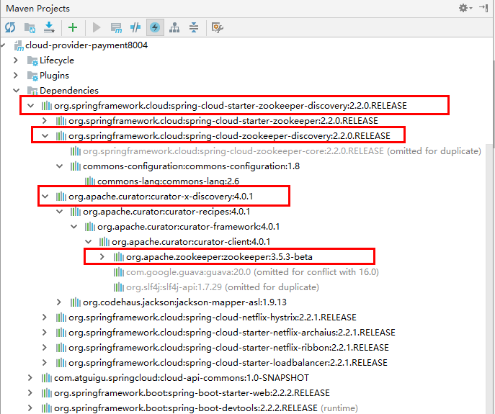Select the Plugins folder row
Image resolution: width=495 pixels, height=414 pixels.
tap(54, 75)
